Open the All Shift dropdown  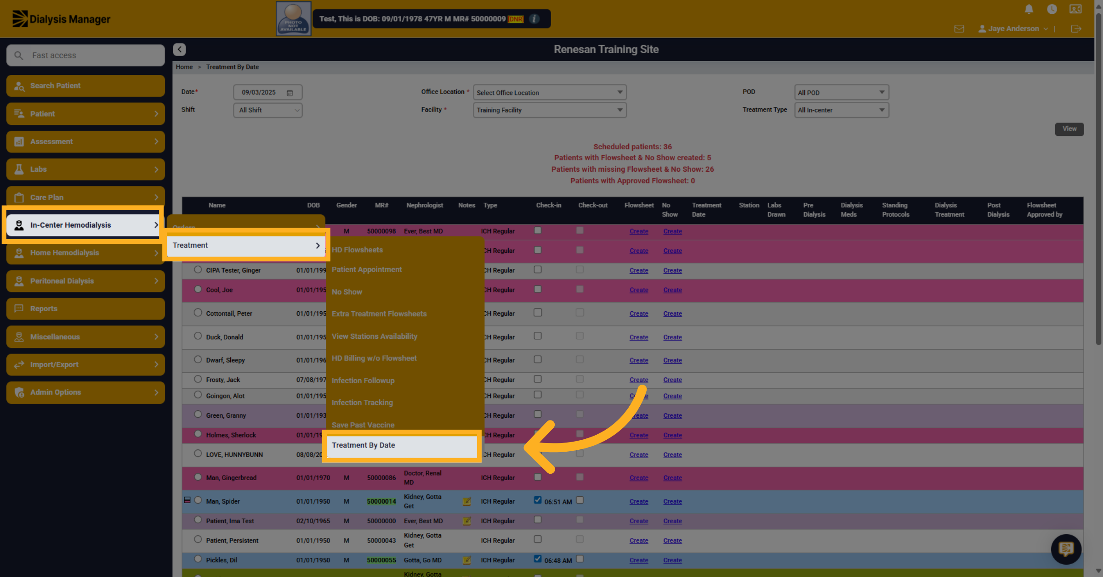coord(268,110)
